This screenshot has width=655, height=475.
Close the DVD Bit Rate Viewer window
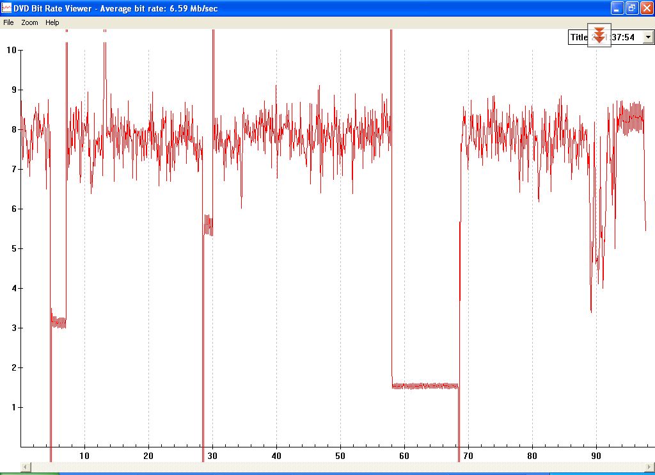point(646,8)
